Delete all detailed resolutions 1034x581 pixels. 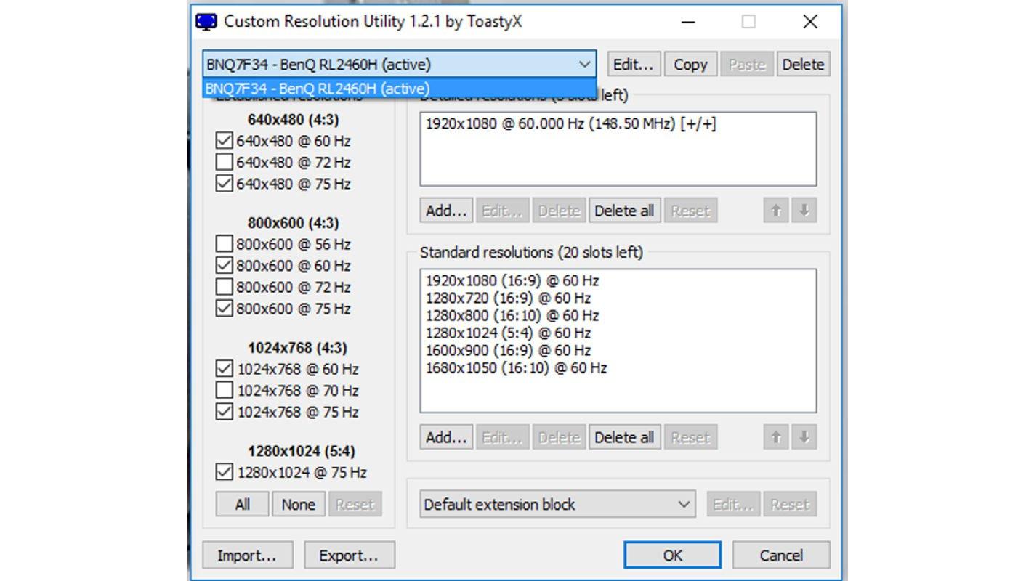624,211
